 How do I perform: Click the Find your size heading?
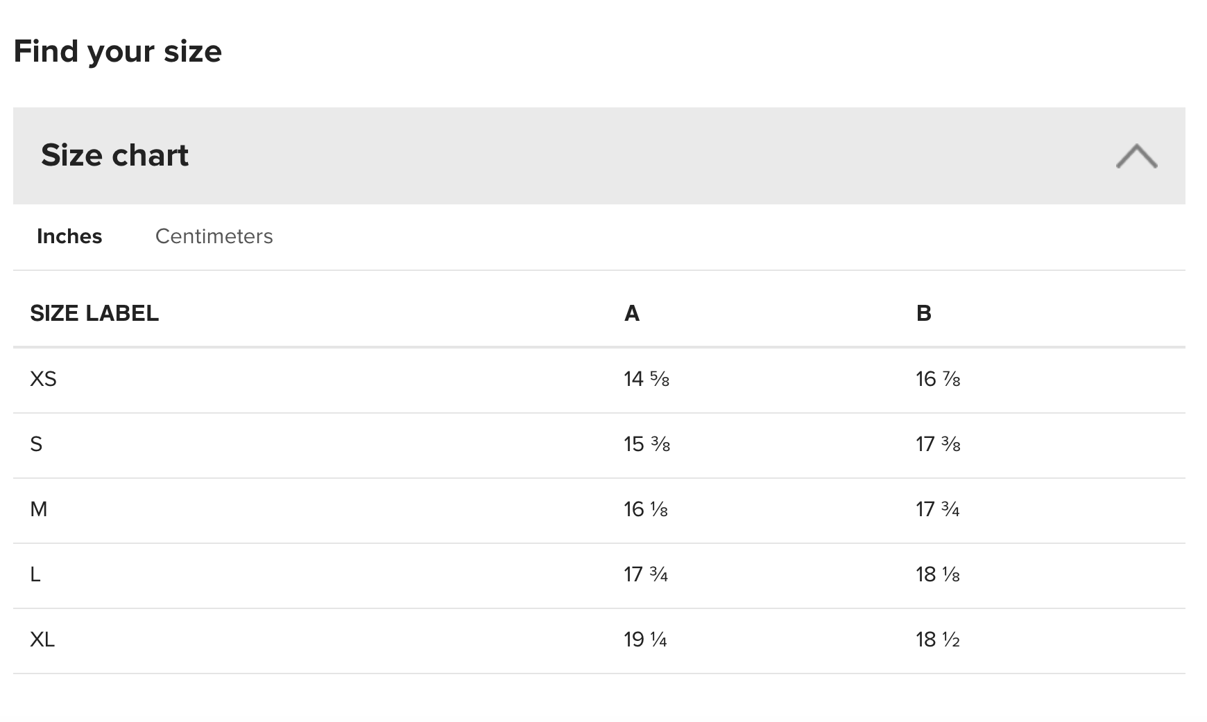point(118,52)
